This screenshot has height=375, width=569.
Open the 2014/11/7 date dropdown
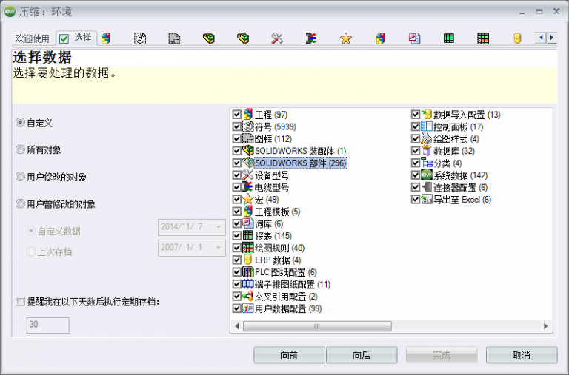(x=218, y=227)
